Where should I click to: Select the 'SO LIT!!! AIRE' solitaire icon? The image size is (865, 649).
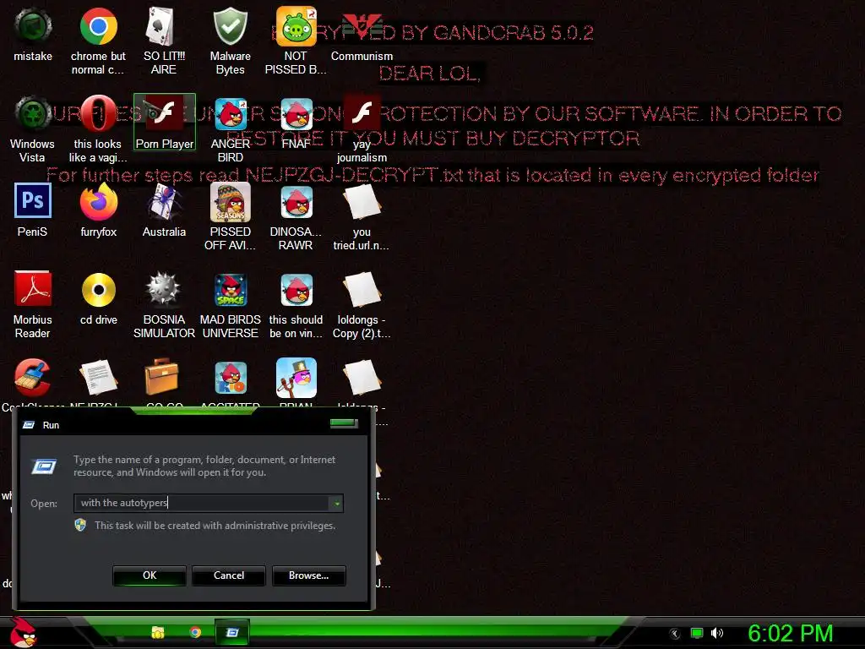pos(164,41)
